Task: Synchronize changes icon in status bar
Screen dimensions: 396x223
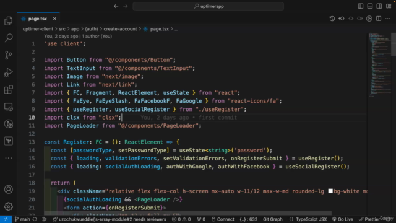Action: coord(35,219)
